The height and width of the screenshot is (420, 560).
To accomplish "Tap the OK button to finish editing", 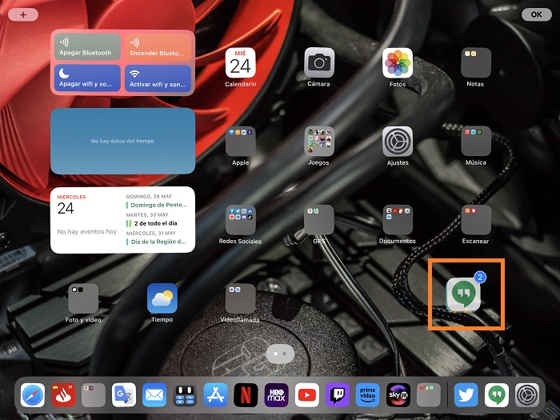I will [x=537, y=14].
